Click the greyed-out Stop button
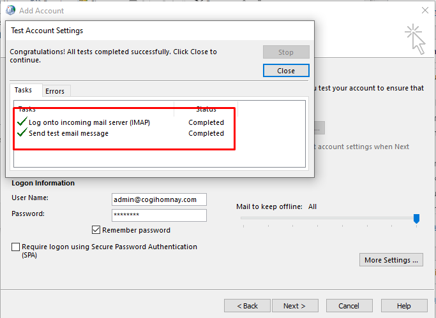 (x=286, y=52)
